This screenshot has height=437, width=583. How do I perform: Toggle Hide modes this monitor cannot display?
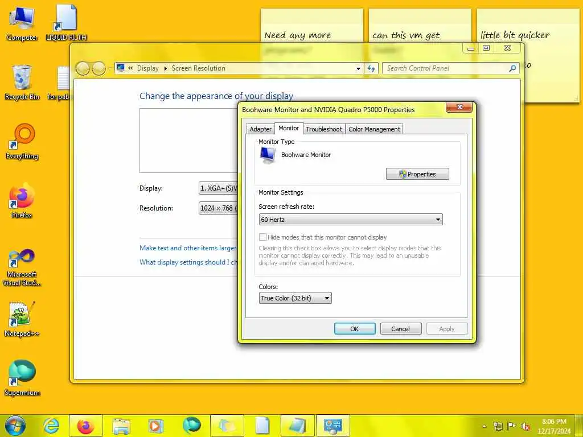pos(262,237)
